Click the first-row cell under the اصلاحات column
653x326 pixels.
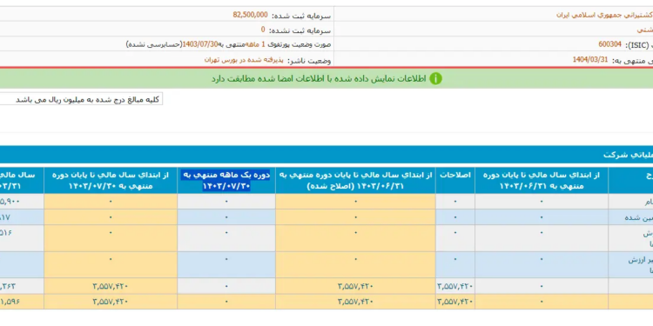(x=455, y=202)
